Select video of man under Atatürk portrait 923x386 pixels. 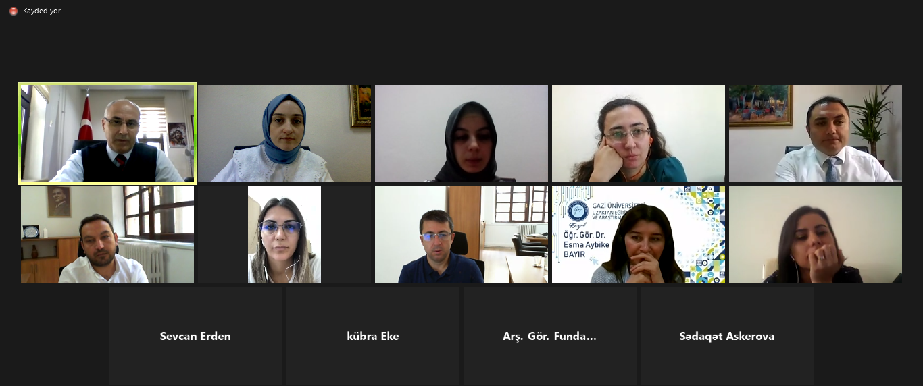107,235
